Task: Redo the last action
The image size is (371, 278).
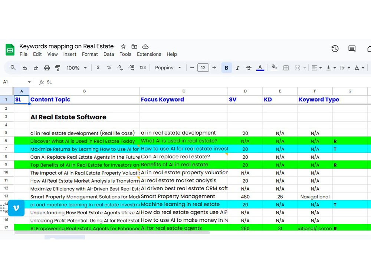Action: coord(36,68)
